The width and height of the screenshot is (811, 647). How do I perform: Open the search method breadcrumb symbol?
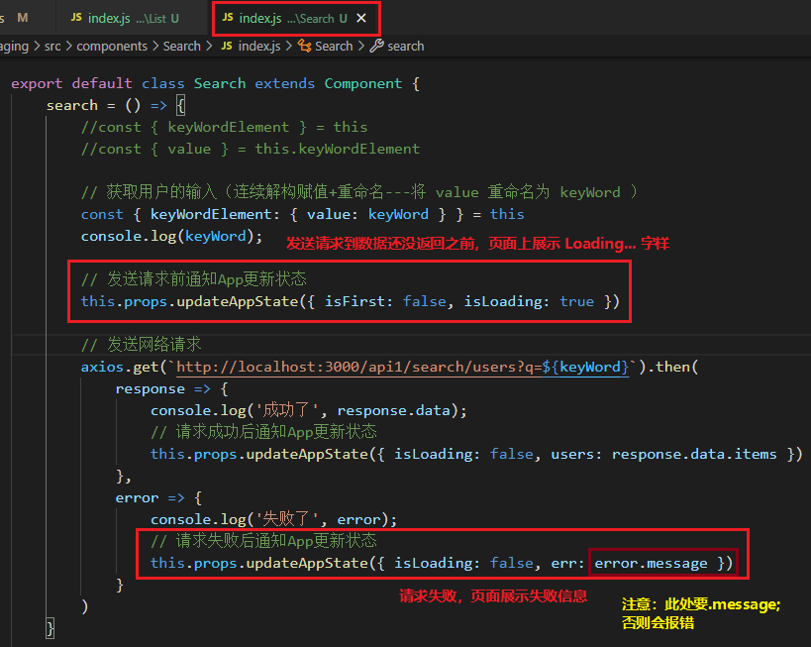[406, 46]
